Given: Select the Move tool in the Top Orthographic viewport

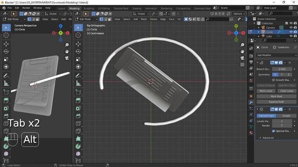Looking at the screenshot, I should [78, 44].
